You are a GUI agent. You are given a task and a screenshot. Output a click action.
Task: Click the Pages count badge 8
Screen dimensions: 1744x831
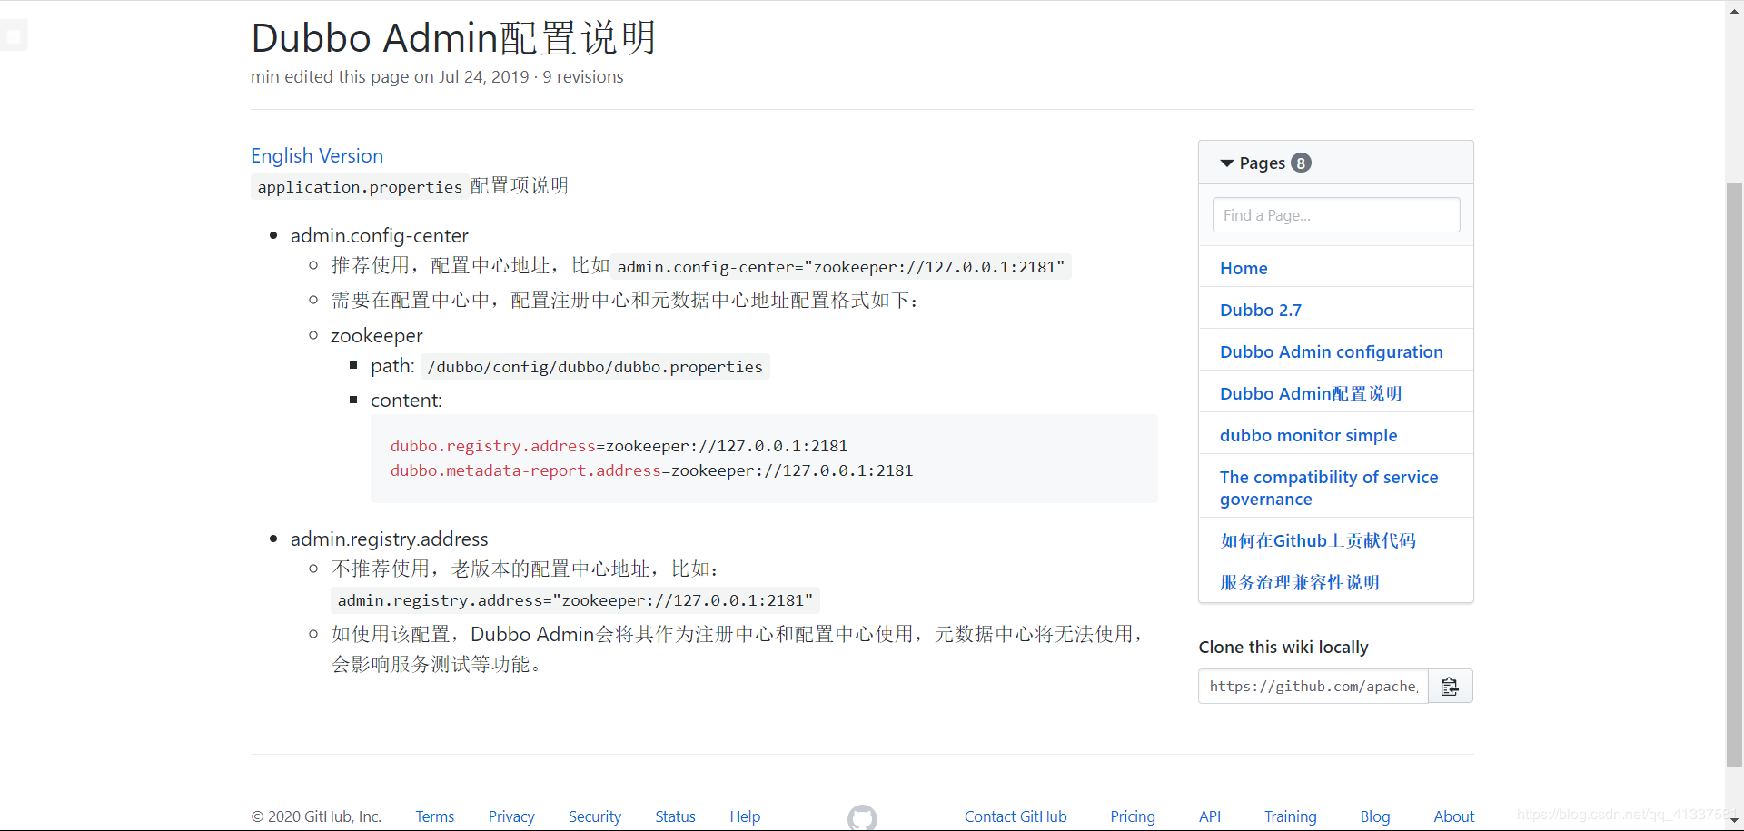1301,163
